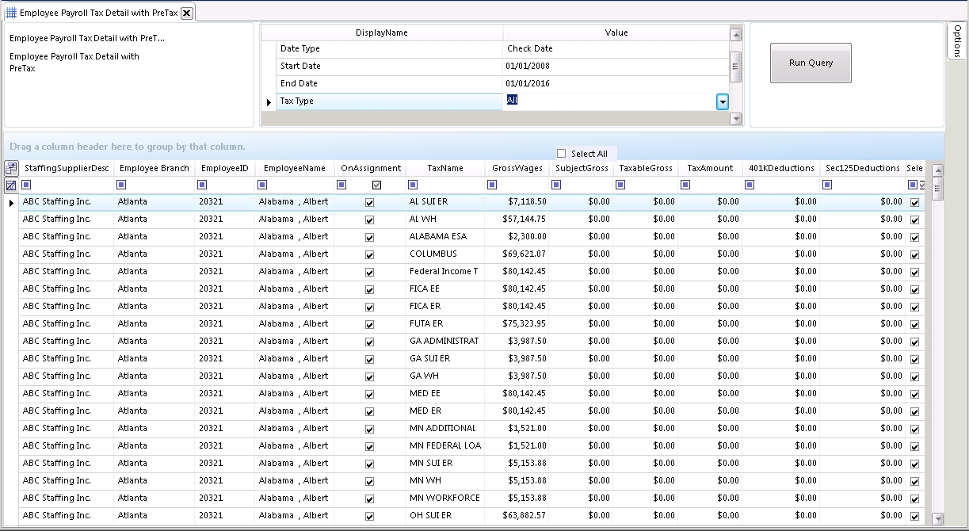969x531 pixels.
Task: Toggle OnAssignment filter row checkbox
Action: point(377,185)
